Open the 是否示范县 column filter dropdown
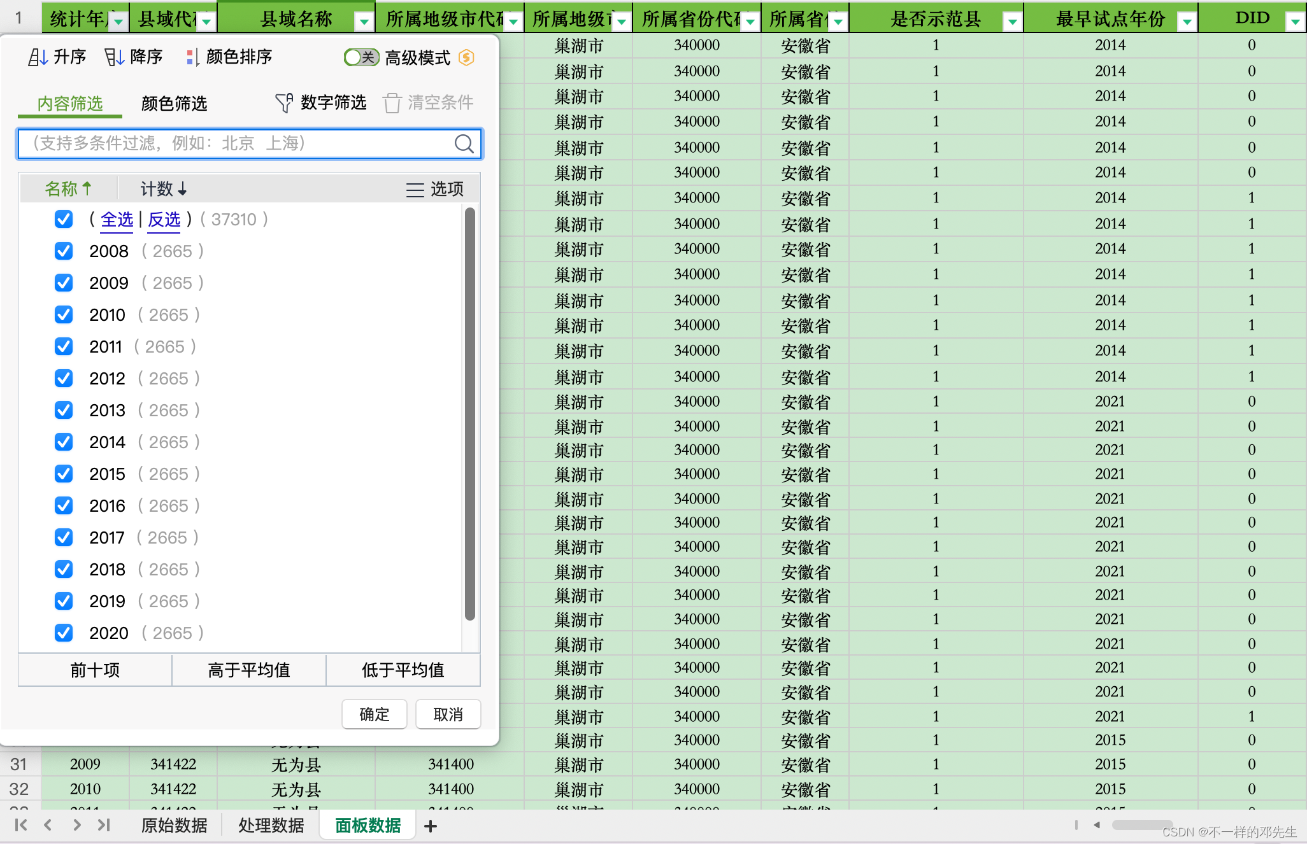The image size is (1307, 844). pos(1012,22)
